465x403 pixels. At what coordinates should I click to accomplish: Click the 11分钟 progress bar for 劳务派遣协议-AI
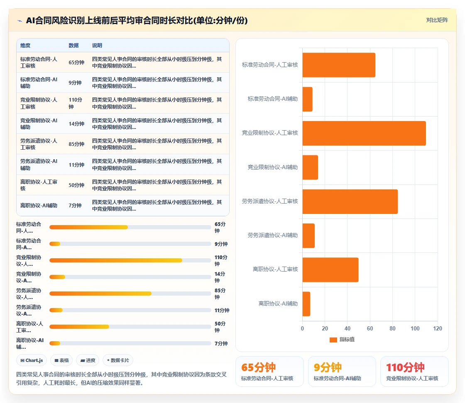tap(130, 310)
